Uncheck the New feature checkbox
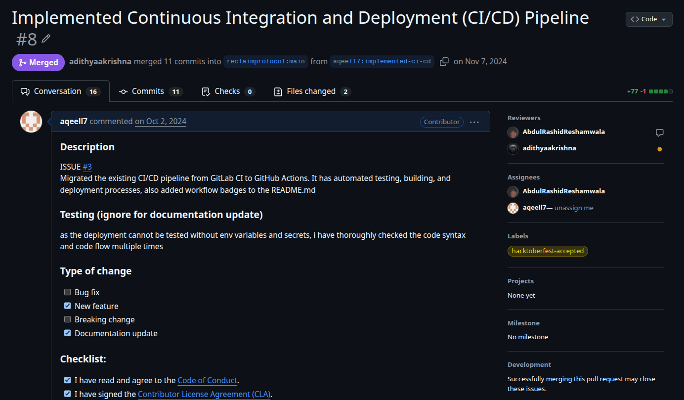 (x=67, y=306)
